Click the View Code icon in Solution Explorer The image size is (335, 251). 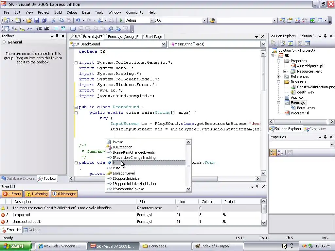pyautogui.click(x=300, y=43)
